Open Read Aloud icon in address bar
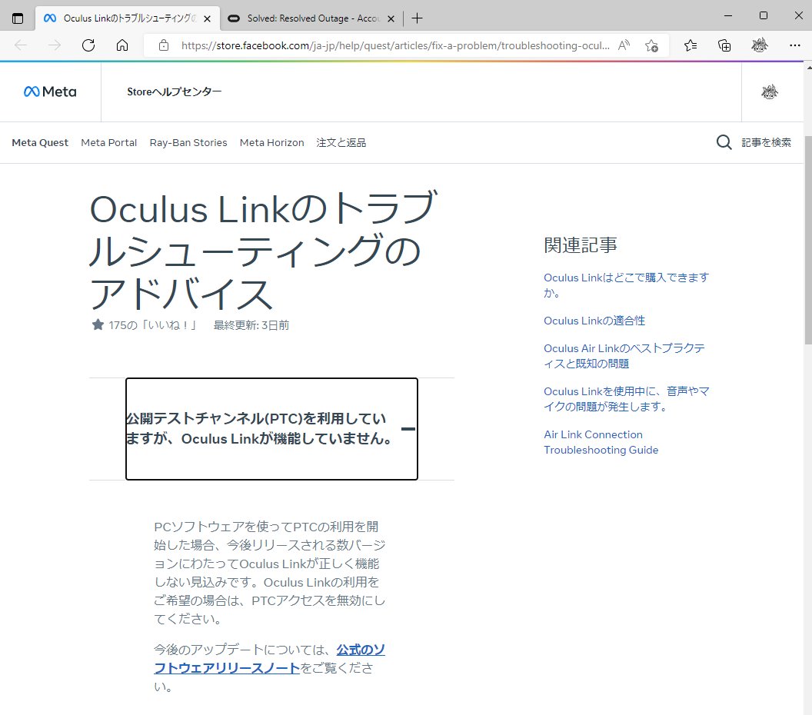812x715 pixels. click(x=624, y=45)
